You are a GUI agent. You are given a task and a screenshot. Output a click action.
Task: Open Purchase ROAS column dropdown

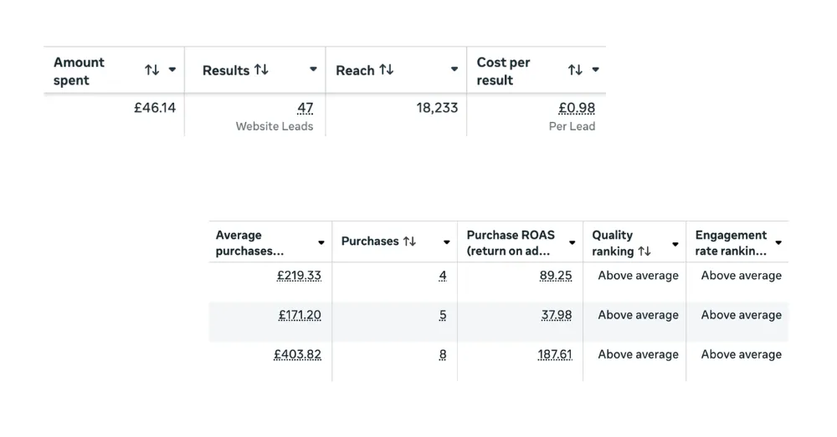point(573,243)
